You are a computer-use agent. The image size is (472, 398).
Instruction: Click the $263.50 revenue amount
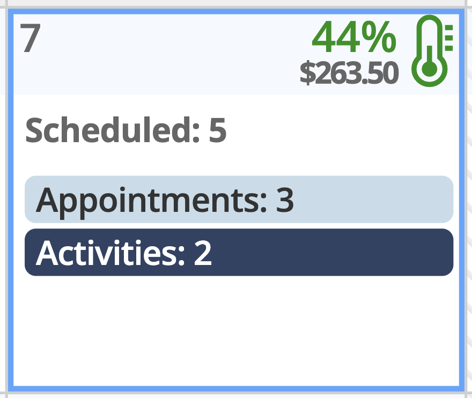click(349, 73)
